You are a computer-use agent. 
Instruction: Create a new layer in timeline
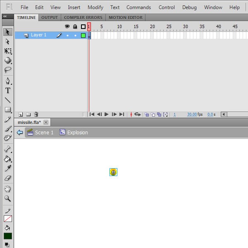pos(21,114)
